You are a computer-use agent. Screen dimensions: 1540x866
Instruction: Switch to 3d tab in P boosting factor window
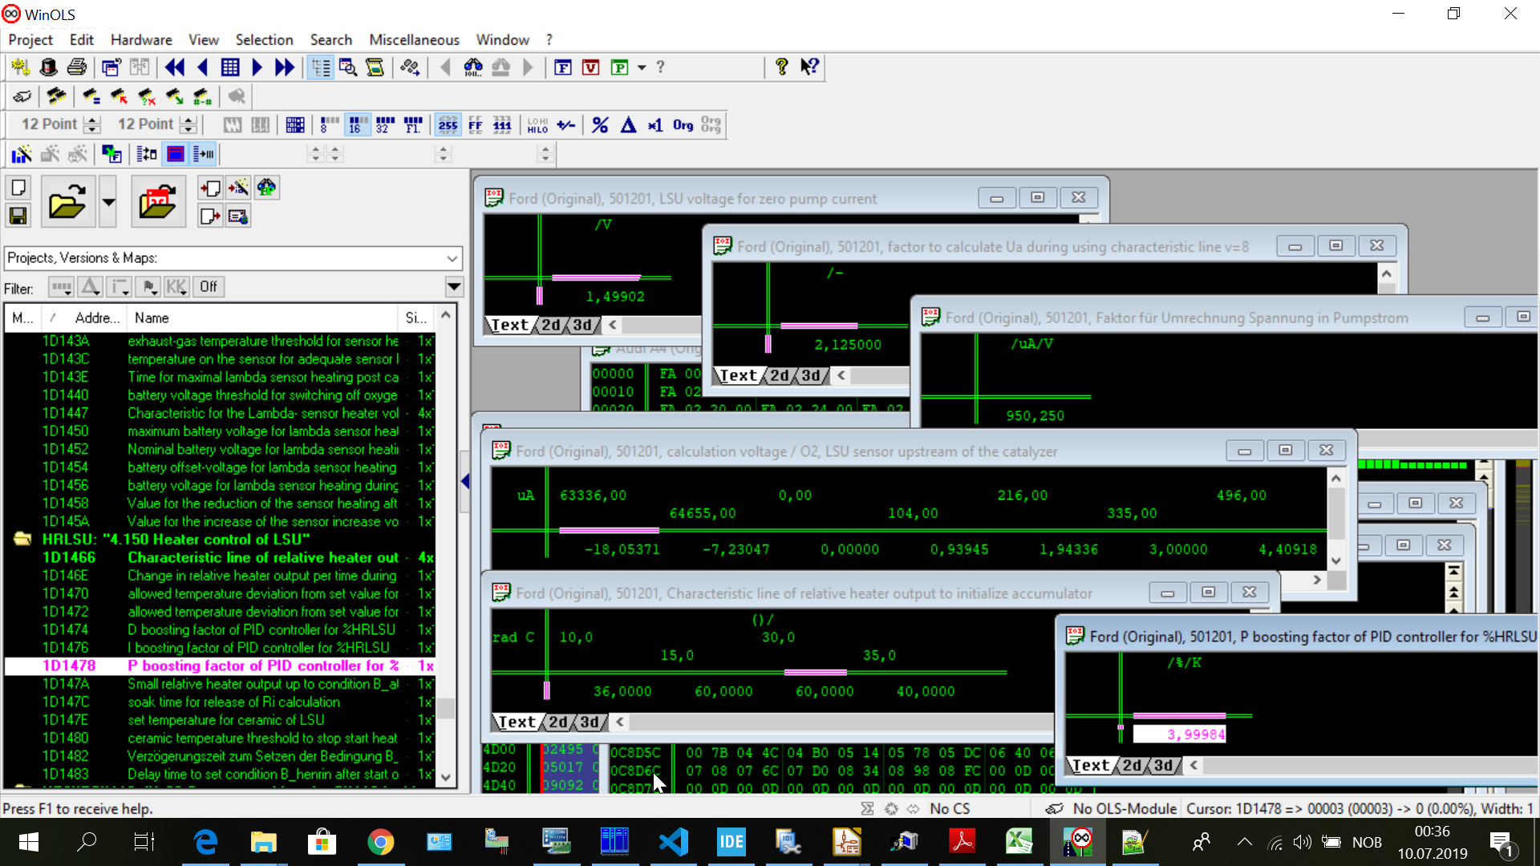click(x=1163, y=766)
